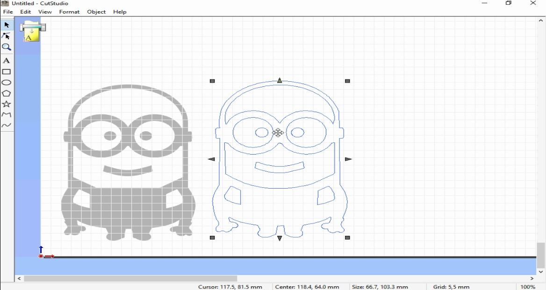Click the horizontal scrollbar right arrow
The width and height of the screenshot is (546, 290).
532,278
